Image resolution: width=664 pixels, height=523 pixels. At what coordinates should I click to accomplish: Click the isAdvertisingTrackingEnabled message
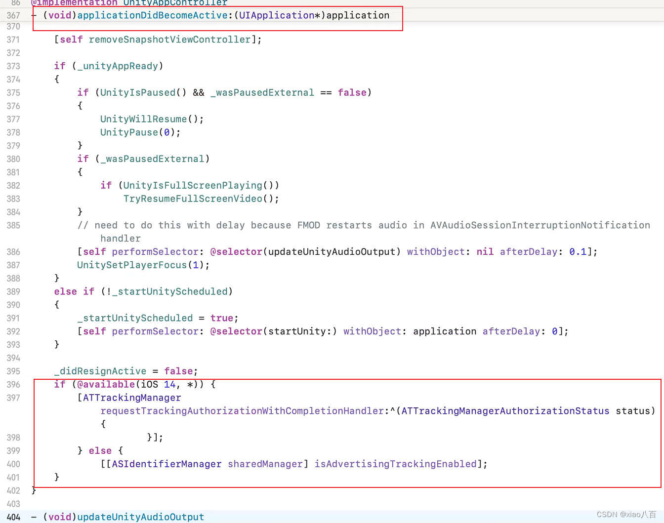[395, 464]
